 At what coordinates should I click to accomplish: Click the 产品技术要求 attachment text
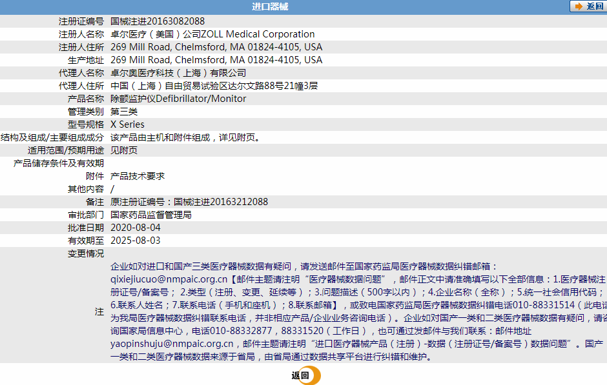[138, 176]
